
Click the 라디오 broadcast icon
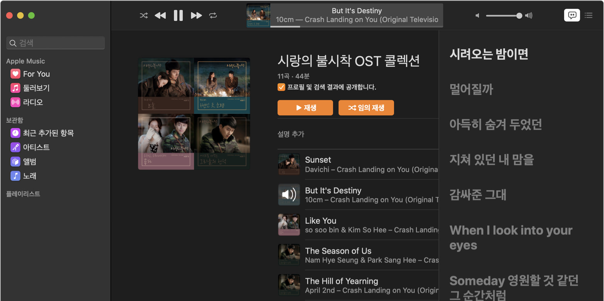coord(15,102)
